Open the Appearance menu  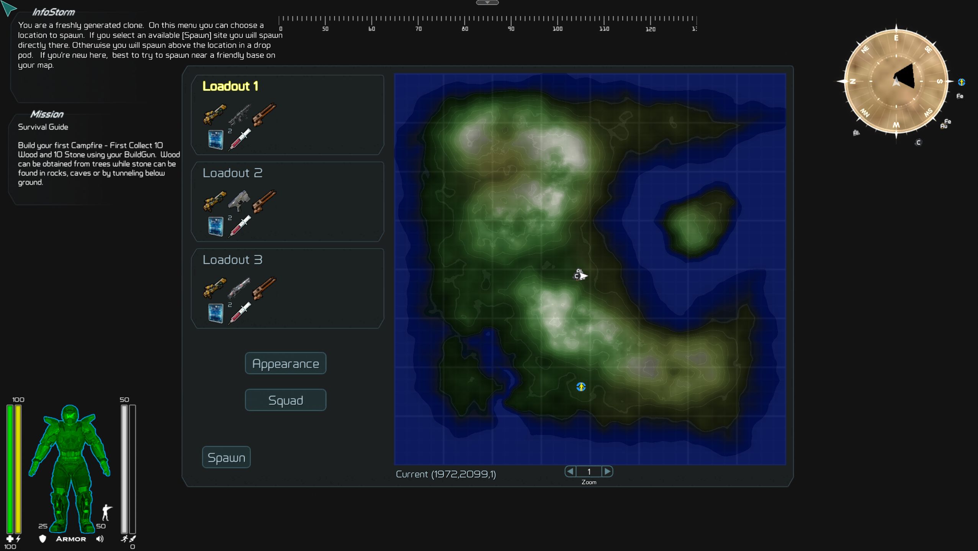coord(286,363)
